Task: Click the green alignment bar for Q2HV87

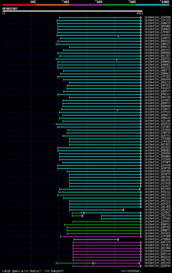Action: (107, 222)
